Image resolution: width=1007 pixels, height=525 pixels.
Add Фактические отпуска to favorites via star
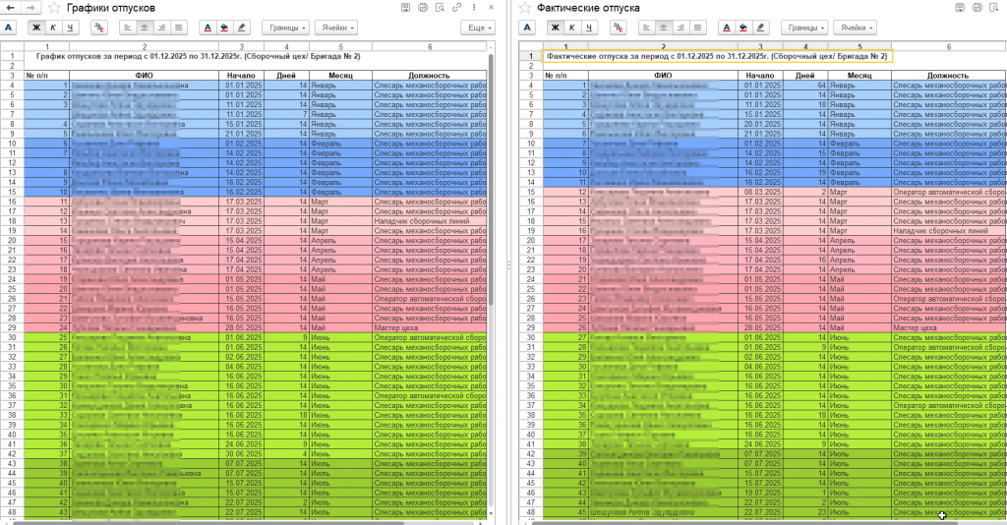point(525,8)
